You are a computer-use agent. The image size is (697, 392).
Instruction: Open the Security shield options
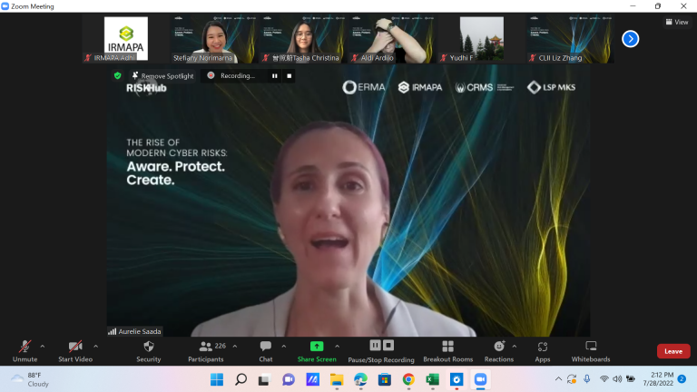149,348
